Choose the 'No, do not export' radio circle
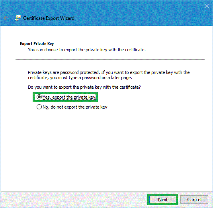This screenshot has height=208, width=213. pos(39,107)
